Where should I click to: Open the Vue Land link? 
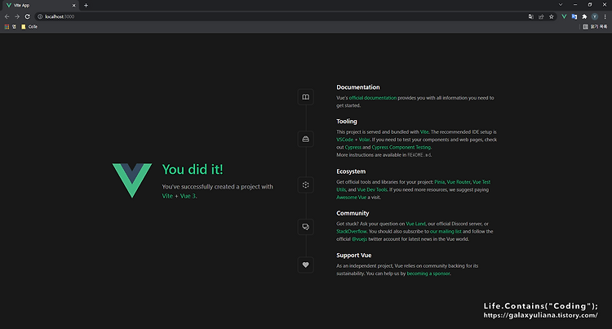[415, 224]
